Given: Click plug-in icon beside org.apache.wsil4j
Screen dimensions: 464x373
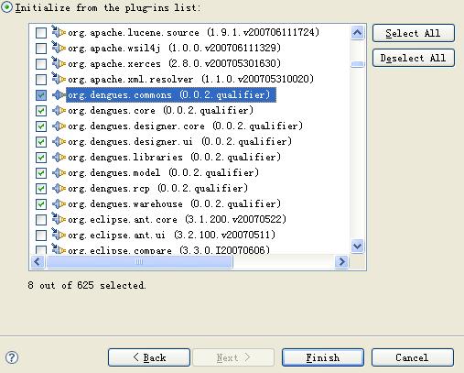Looking at the screenshot, I should [59, 48].
